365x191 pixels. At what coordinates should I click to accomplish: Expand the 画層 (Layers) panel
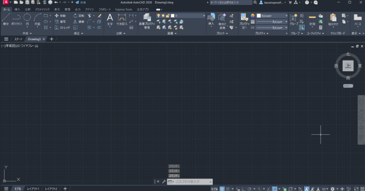pos(172,33)
